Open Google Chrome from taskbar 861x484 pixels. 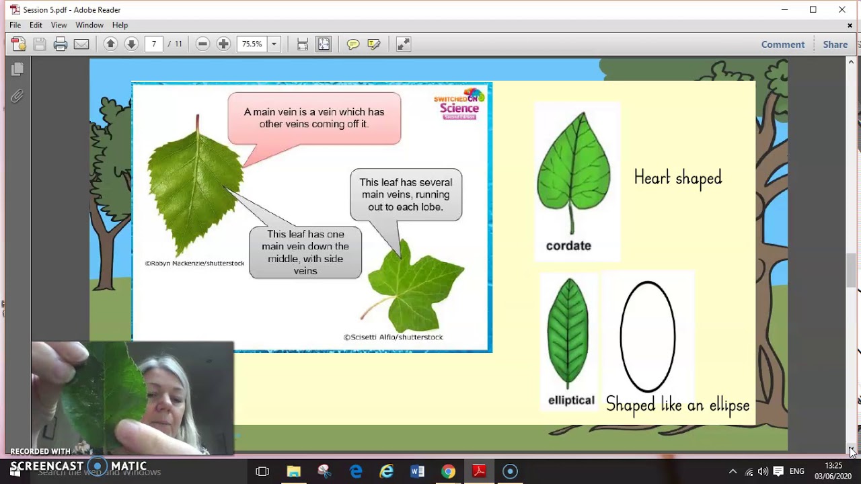coord(448,471)
